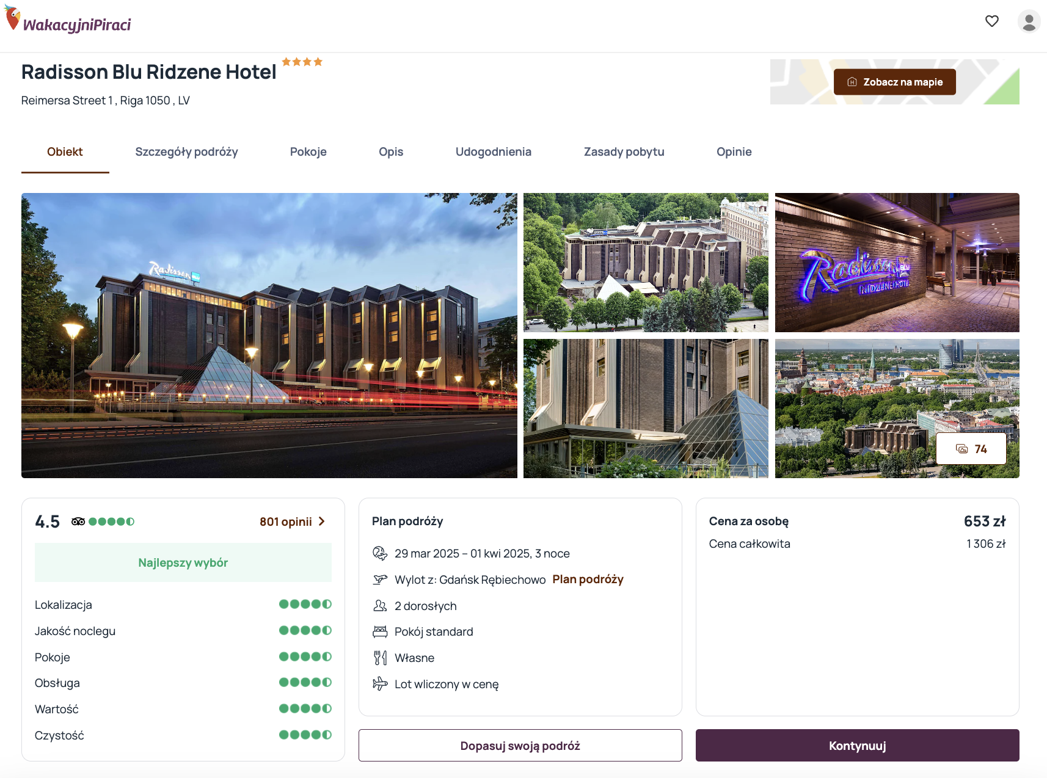
Task: Click the 653 zł per-person price
Action: (x=985, y=521)
